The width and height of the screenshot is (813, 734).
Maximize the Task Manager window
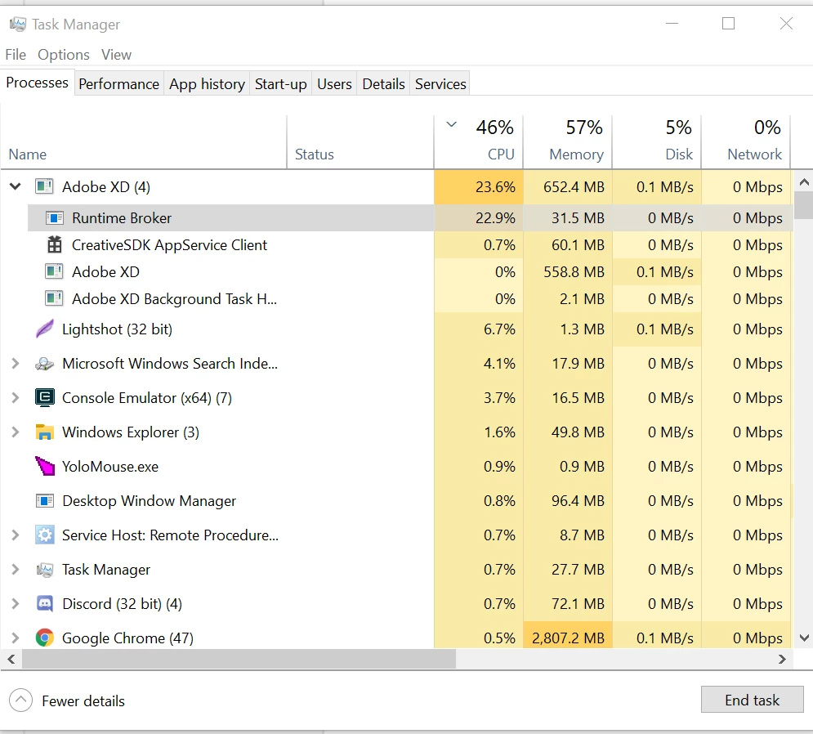(729, 24)
